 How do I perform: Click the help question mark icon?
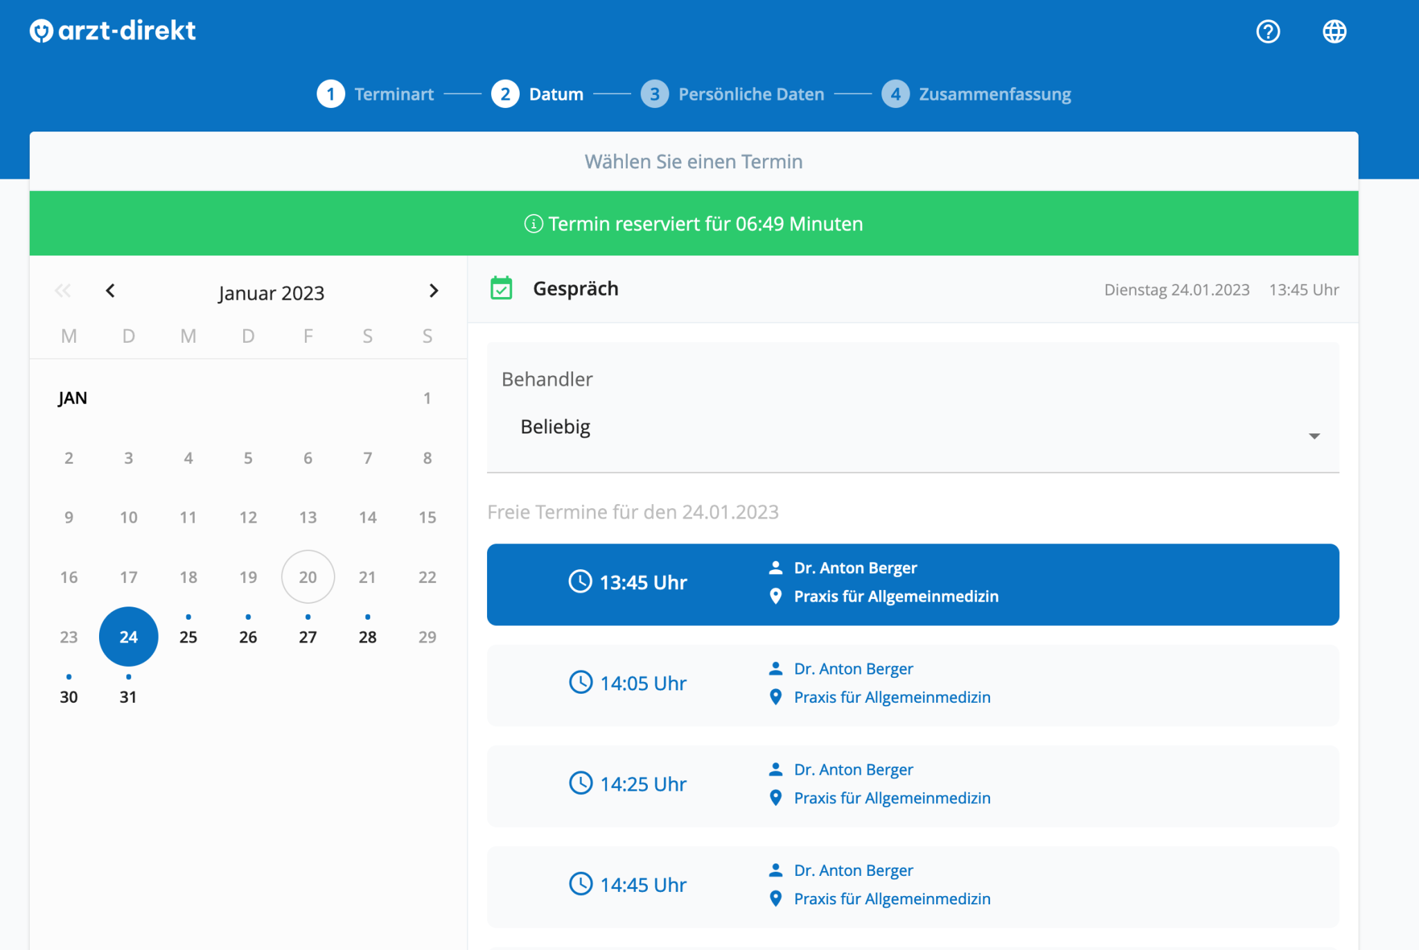[1267, 31]
